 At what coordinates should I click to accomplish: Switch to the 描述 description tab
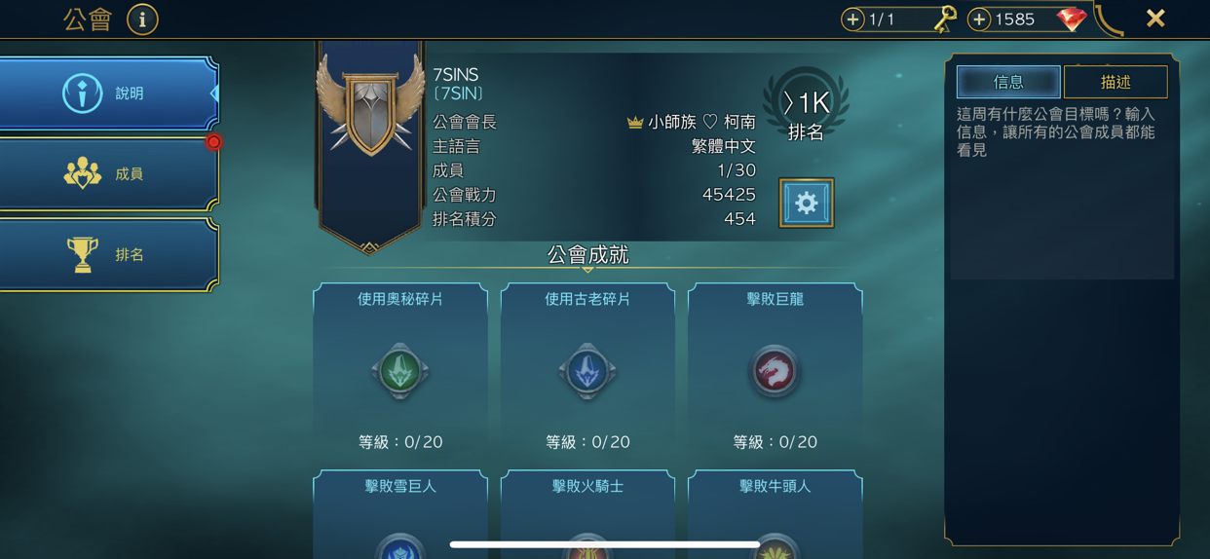tap(1115, 82)
